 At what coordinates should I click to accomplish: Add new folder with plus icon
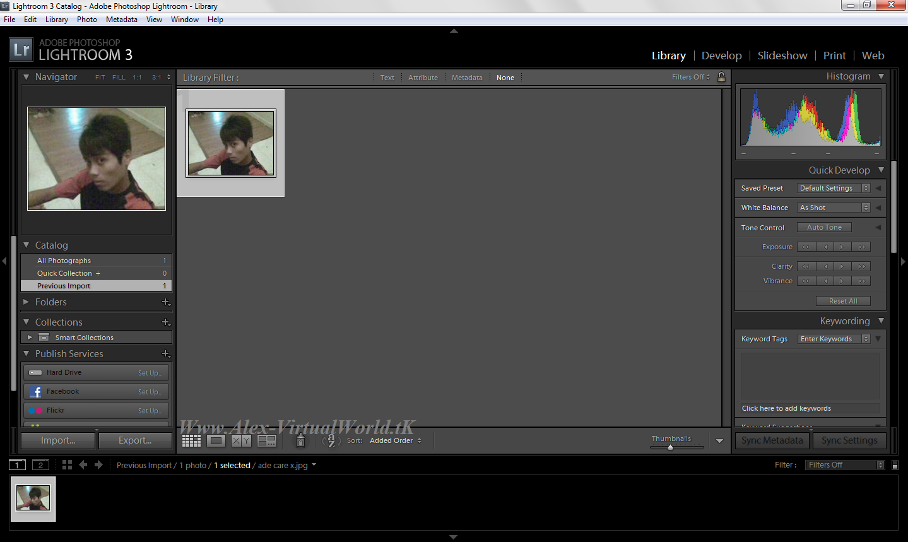(166, 302)
